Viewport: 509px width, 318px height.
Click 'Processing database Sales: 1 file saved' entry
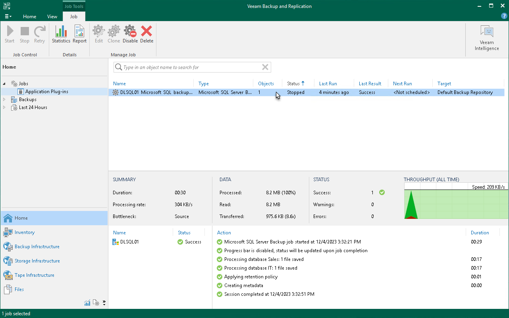click(264, 259)
